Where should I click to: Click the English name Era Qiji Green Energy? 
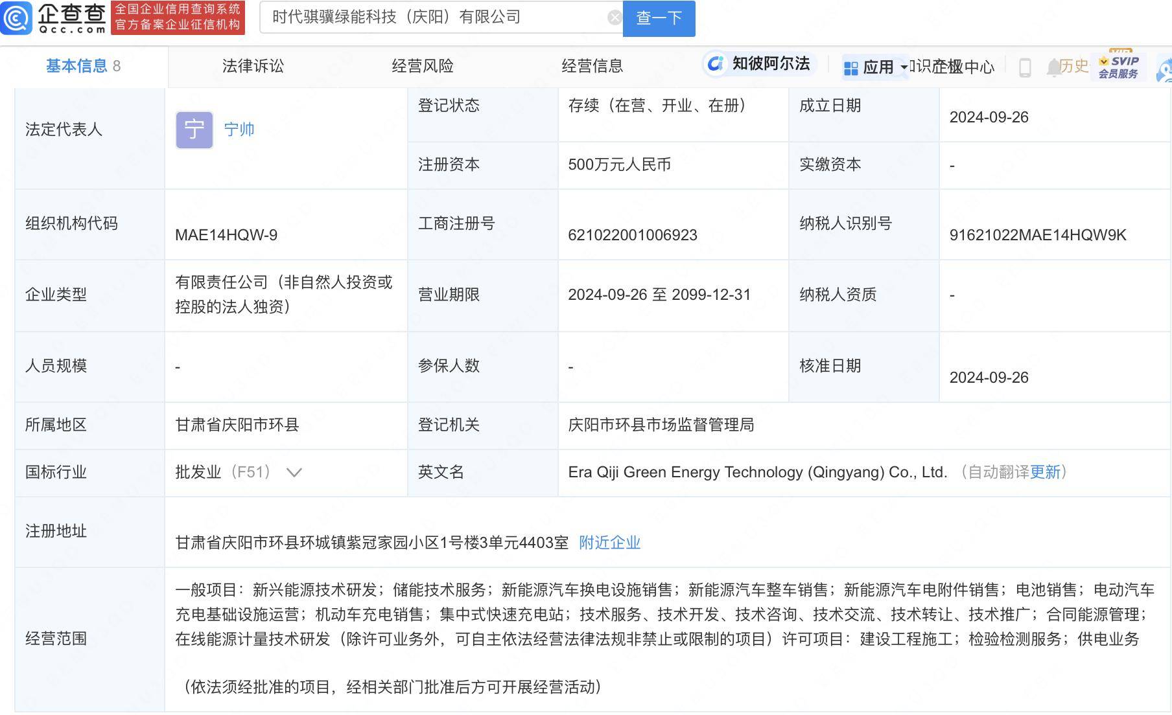[758, 472]
